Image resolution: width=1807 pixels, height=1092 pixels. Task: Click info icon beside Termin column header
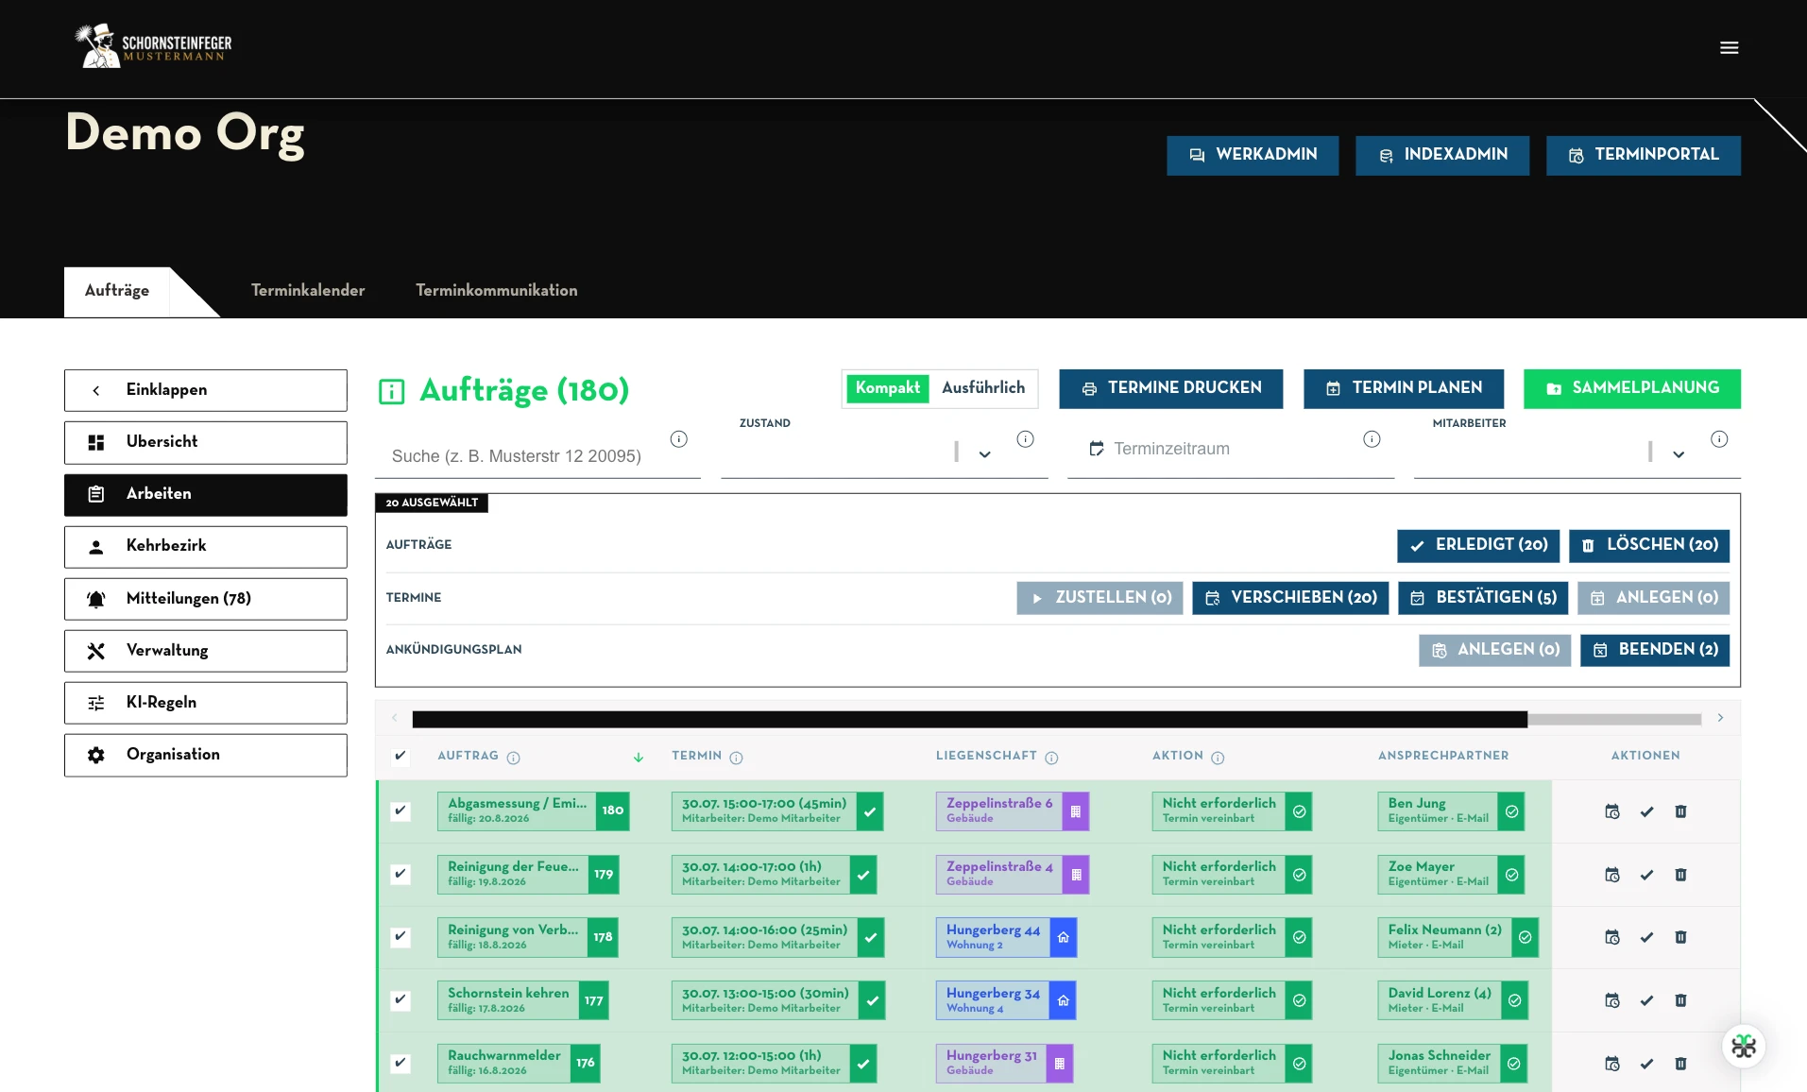click(736, 758)
